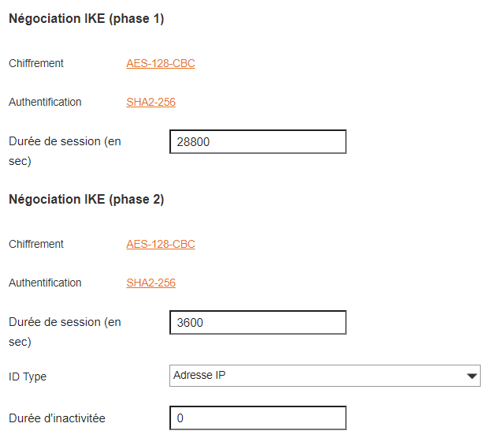Click phase 2 'Durée de session (en' label text
Viewport: 498px width, 442px height.
tap(65, 323)
